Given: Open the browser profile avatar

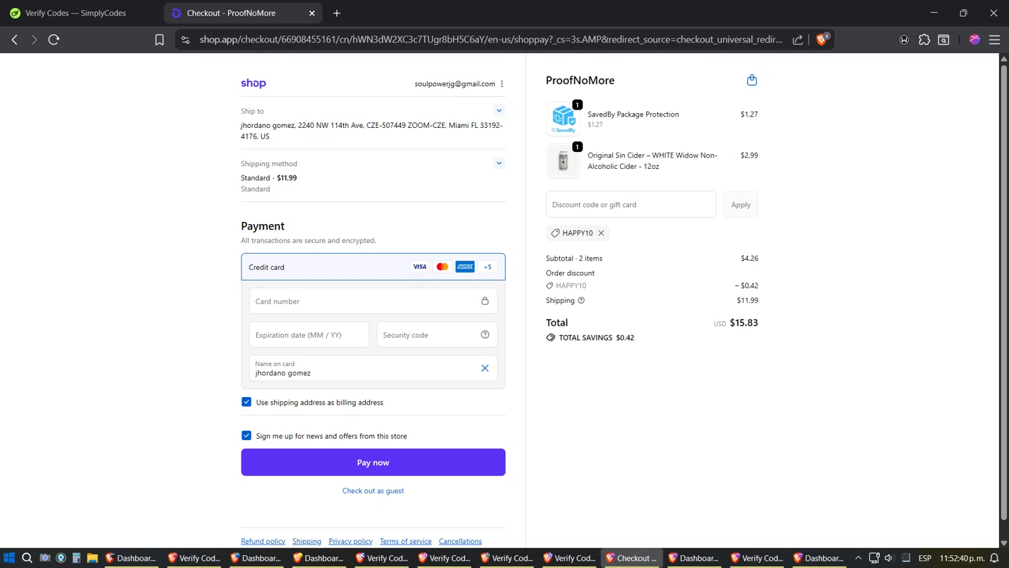Looking at the screenshot, I should 975,40.
